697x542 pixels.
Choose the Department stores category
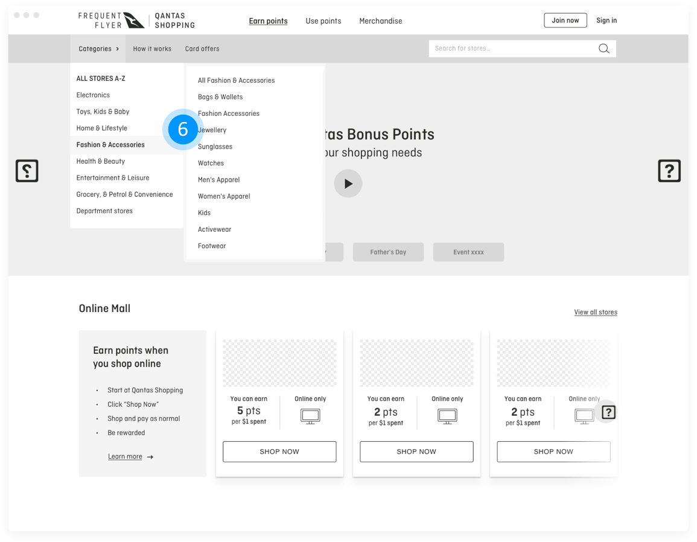coord(104,211)
